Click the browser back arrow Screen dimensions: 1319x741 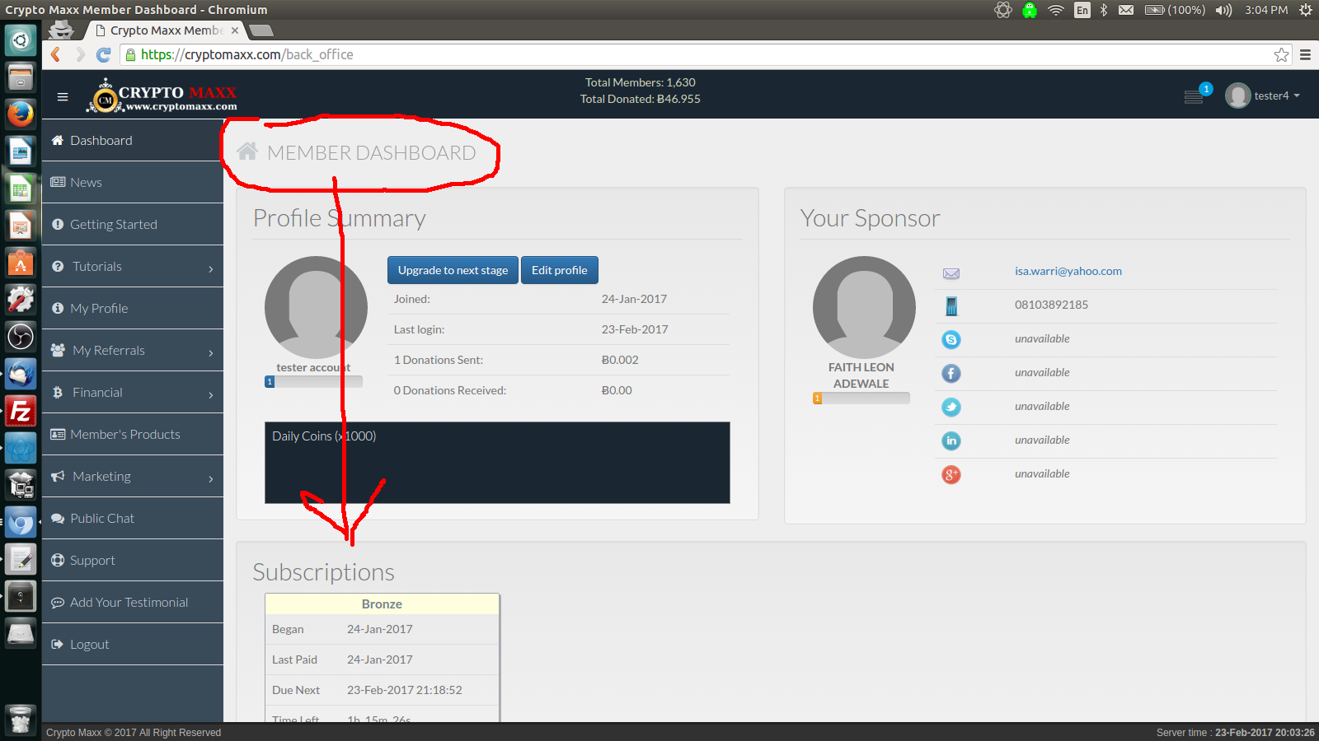click(x=56, y=54)
